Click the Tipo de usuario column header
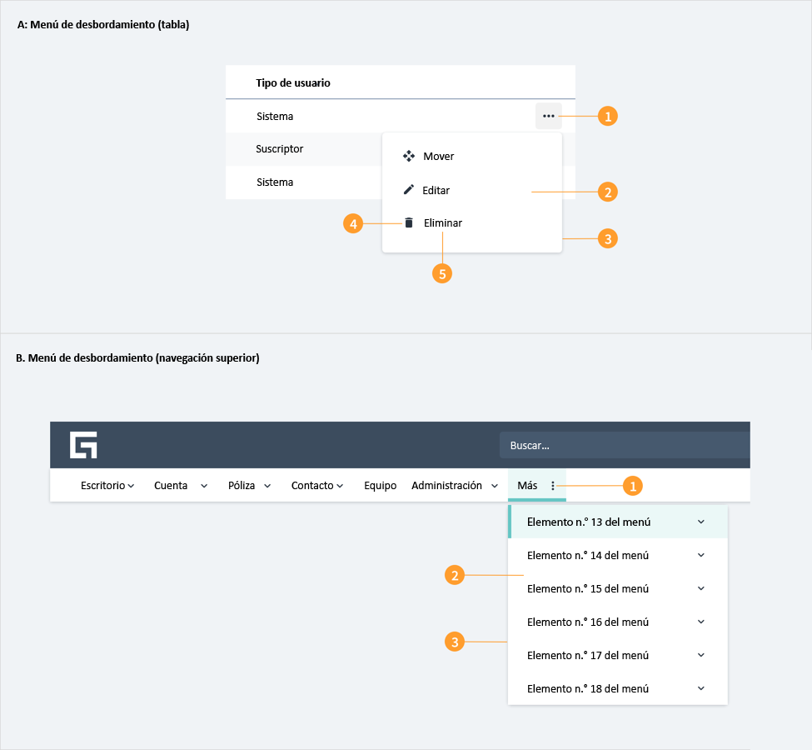This screenshot has width=812, height=750. point(293,83)
